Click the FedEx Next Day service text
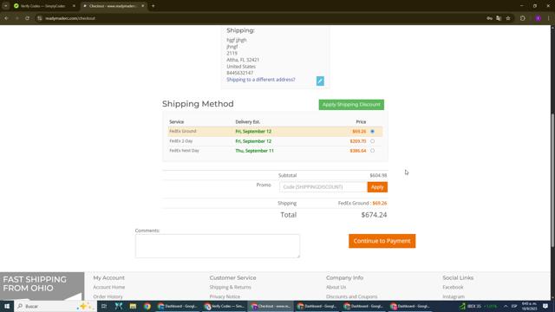 184,150
